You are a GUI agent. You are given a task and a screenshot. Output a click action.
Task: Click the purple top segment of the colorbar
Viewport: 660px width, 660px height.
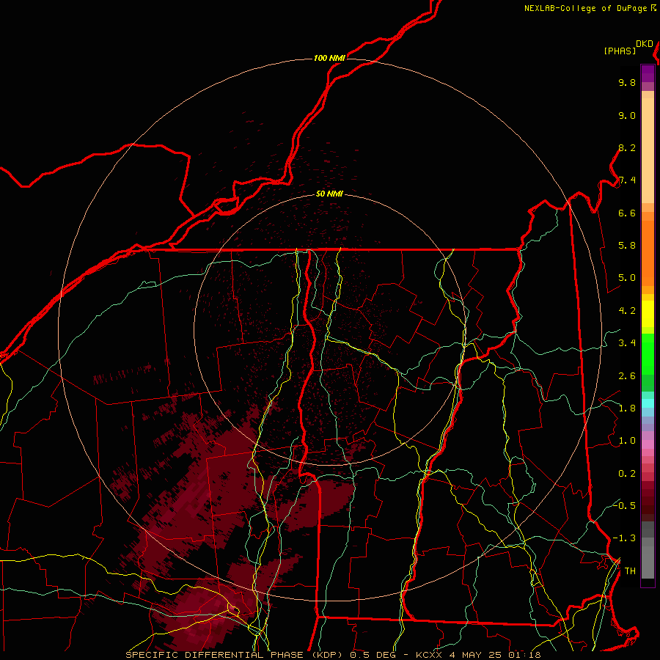point(648,73)
